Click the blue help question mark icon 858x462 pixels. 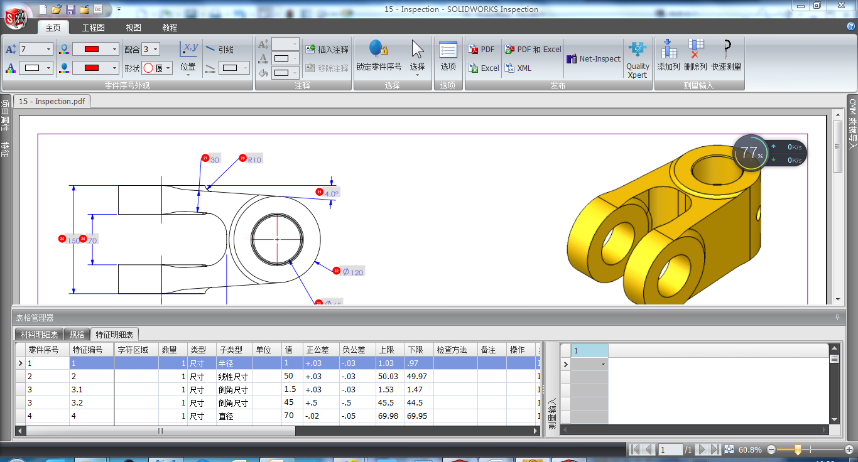coord(851,27)
